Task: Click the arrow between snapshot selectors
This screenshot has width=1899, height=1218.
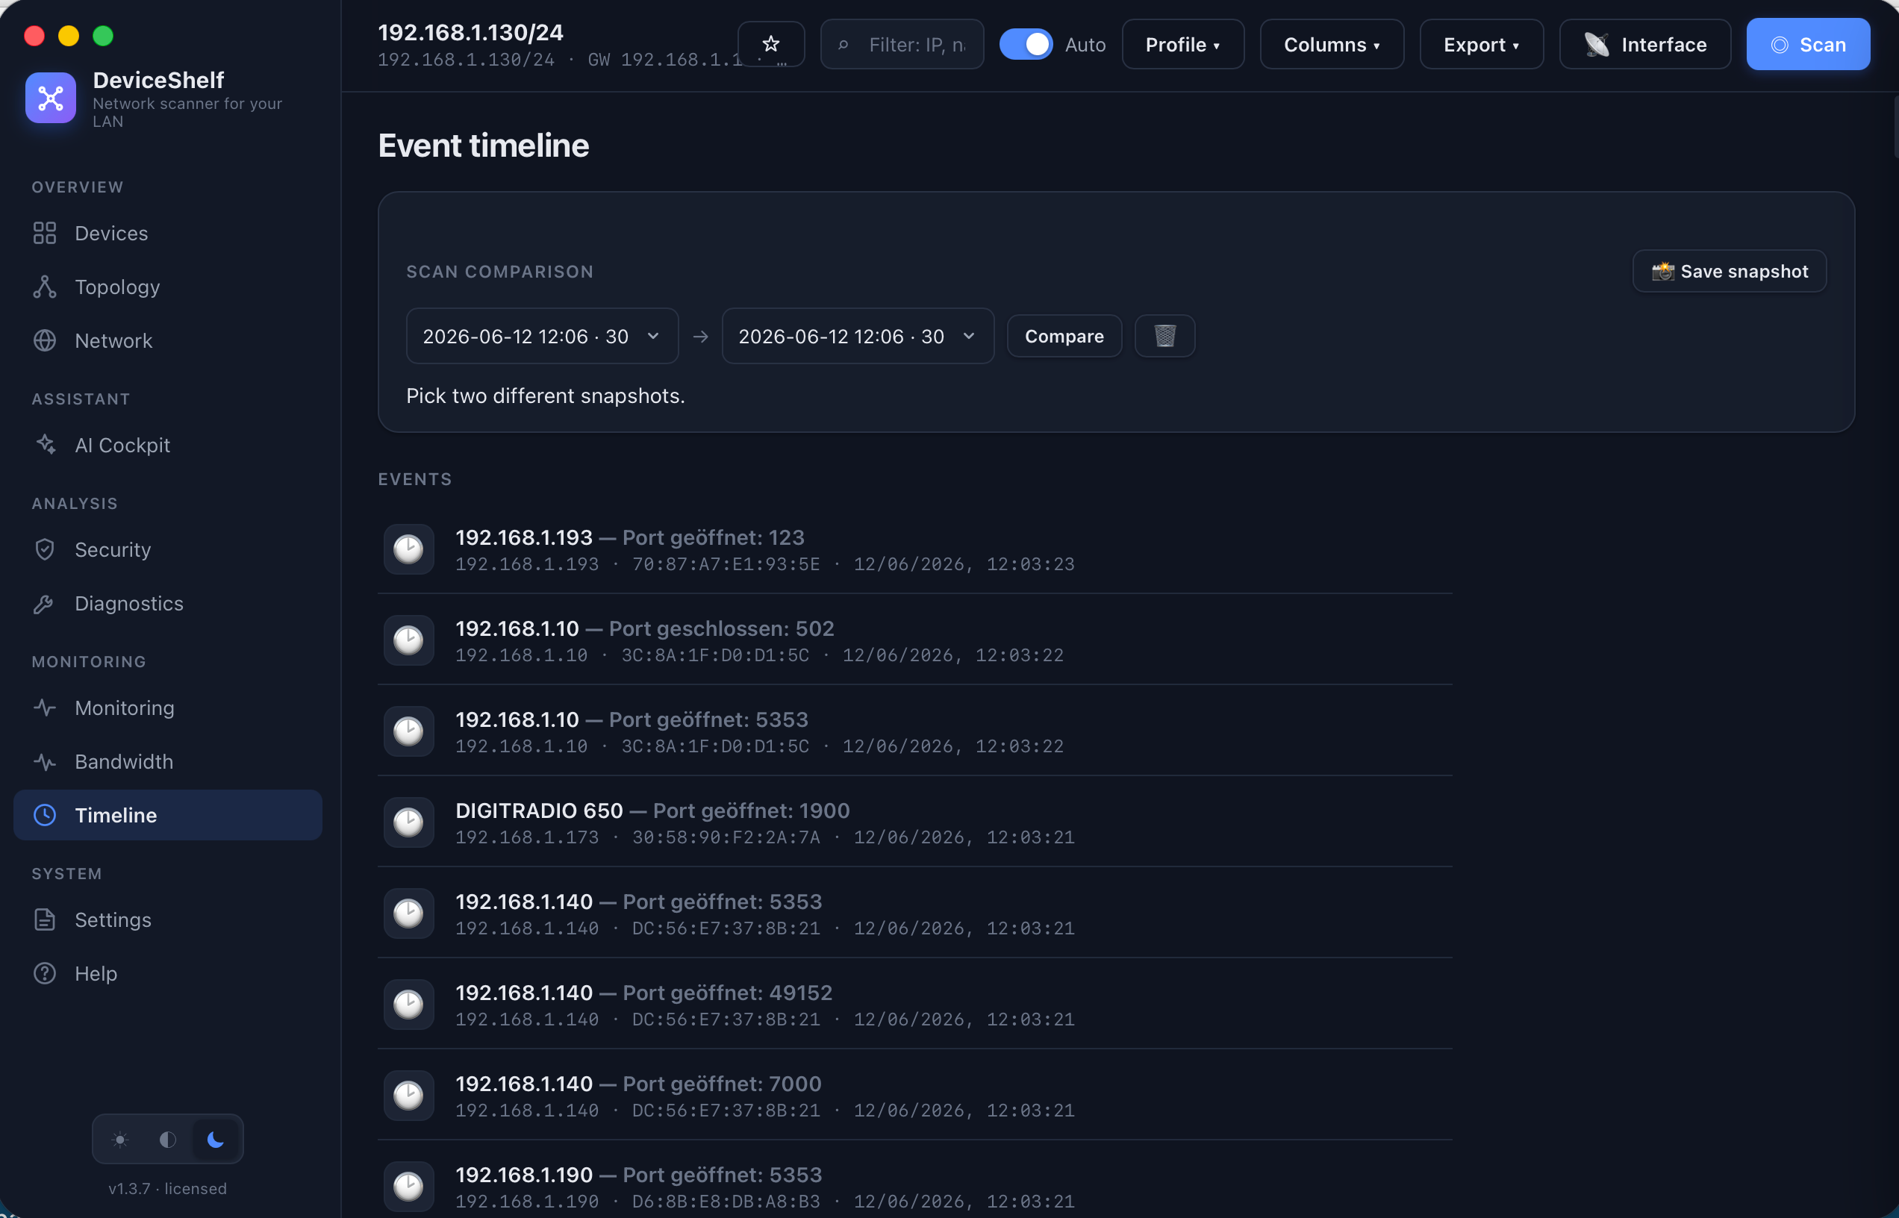Action: 701,337
